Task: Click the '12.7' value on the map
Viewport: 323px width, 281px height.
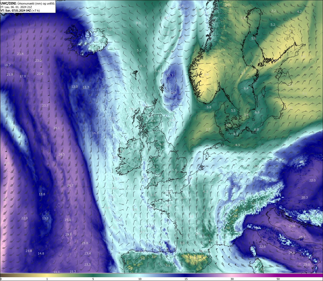Action: pyautogui.click(x=86, y=87)
